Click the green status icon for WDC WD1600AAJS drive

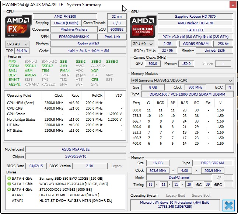point(9,184)
